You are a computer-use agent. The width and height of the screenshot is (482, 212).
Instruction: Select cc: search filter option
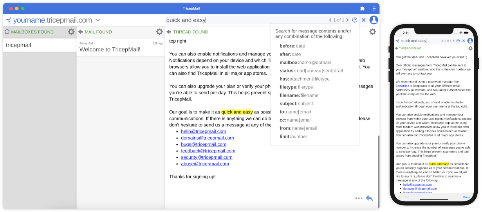point(296,120)
